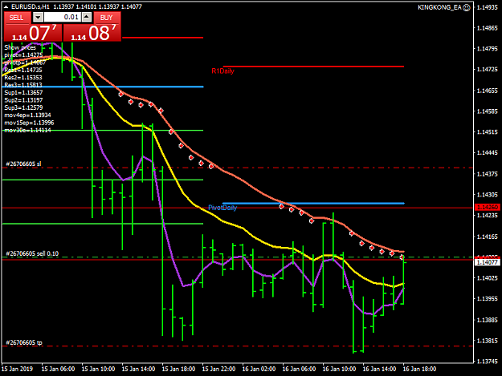The height and width of the screenshot is (376, 502).
Task: Click the mov15ep=1.13996 text line
Action: (29, 123)
